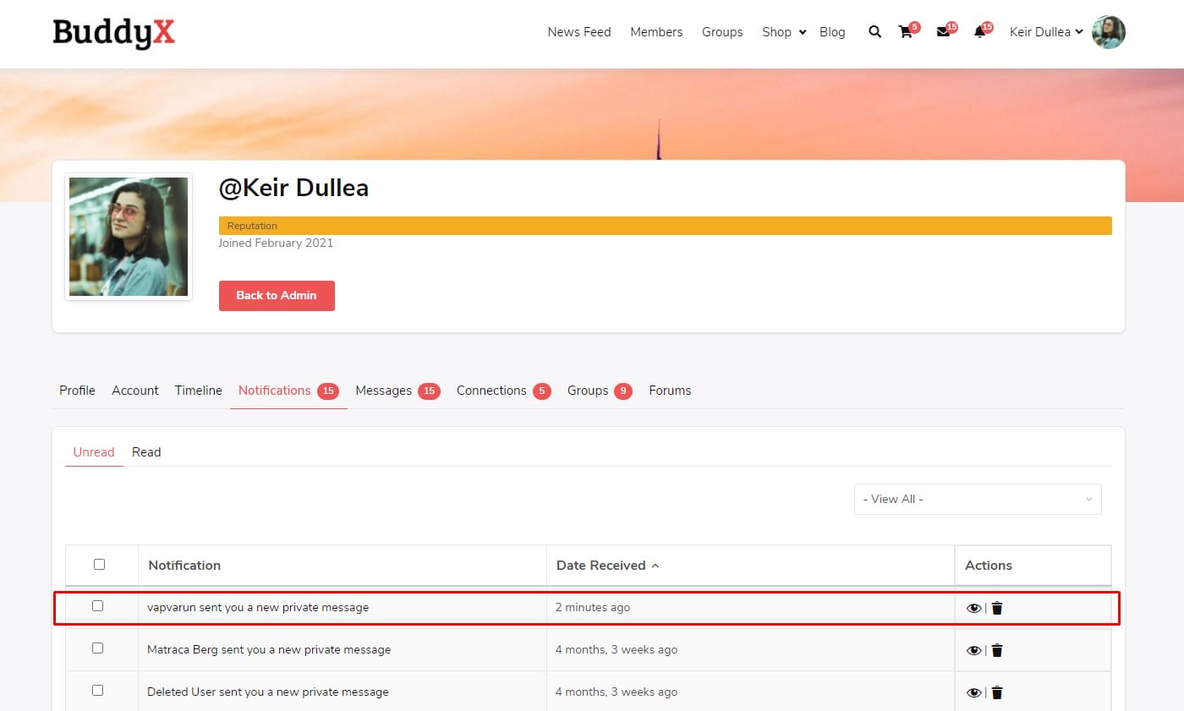Viewport: 1184px width, 711px height.
Task: Click the BuddyX logo
Action: tap(113, 32)
